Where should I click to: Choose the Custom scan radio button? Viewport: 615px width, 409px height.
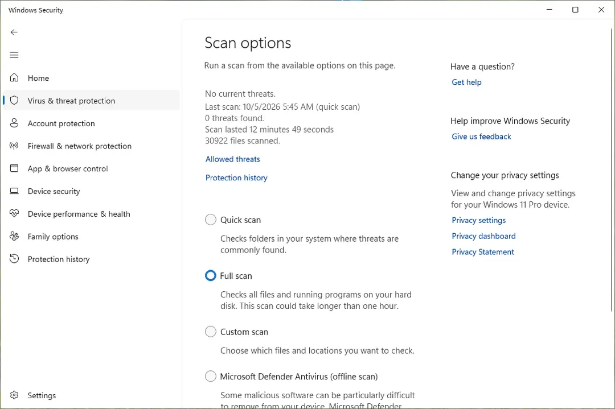(x=211, y=332)
